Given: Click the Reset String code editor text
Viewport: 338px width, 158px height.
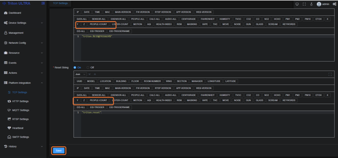Looking at the screenshot, I should point(91,112).
